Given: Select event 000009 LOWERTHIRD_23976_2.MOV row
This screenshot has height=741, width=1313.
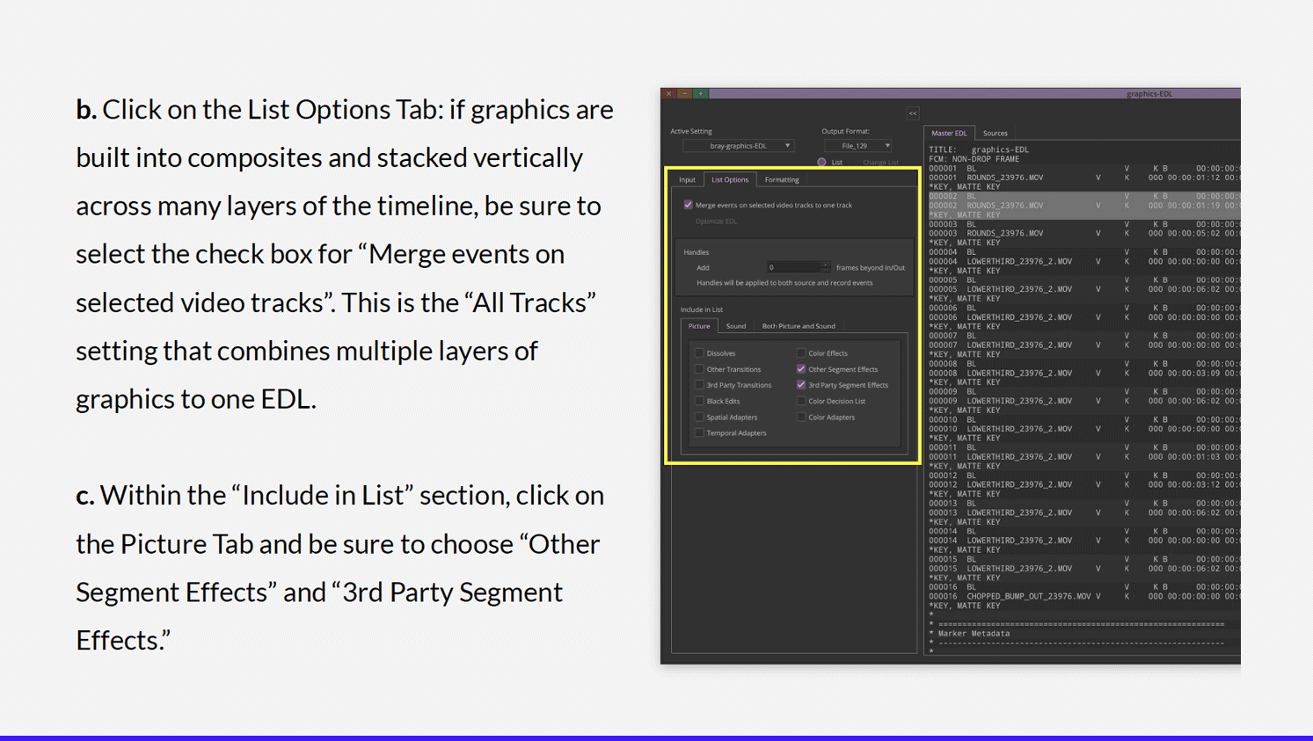Looking at the screenshot, I should (1084, 401).
